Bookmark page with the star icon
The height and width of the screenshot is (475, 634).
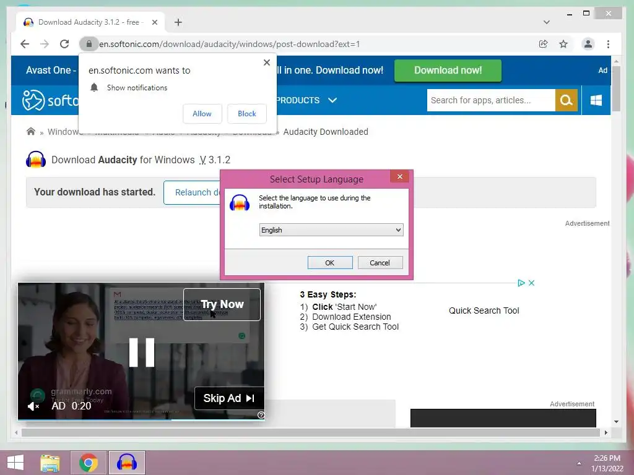coord(563,44)
